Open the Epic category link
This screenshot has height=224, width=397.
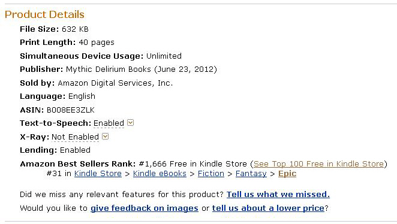pos(287,174)
